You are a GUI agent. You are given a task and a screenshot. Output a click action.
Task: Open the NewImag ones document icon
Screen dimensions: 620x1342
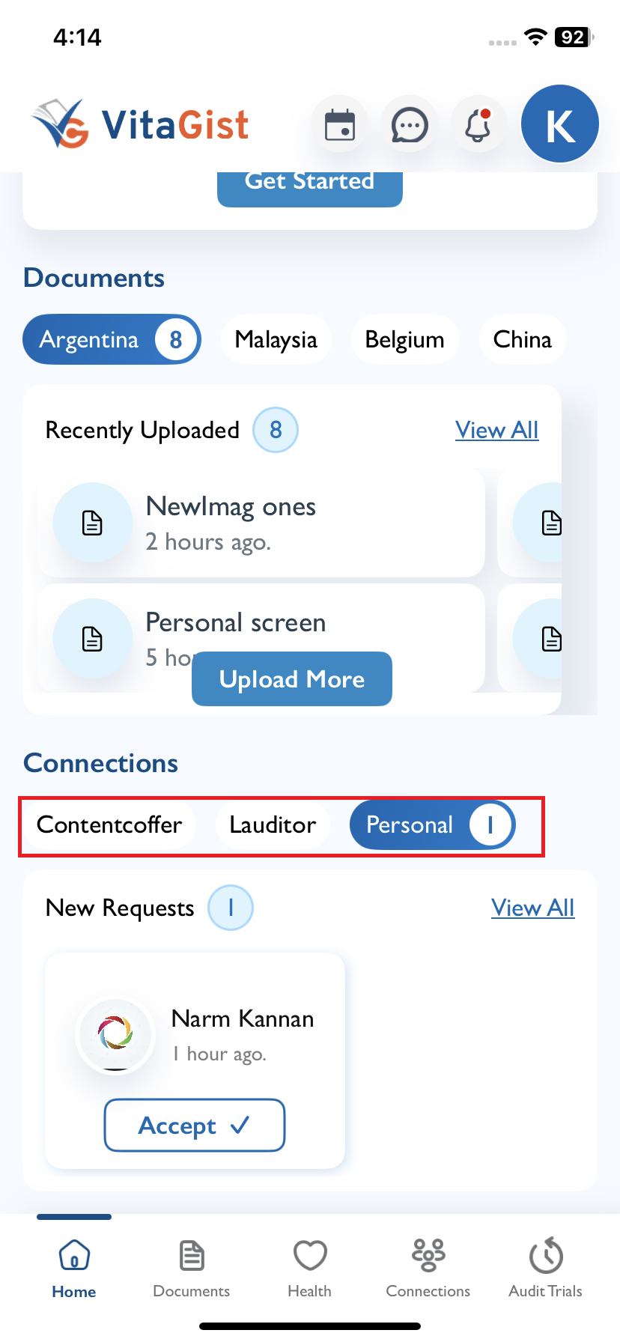92,523
